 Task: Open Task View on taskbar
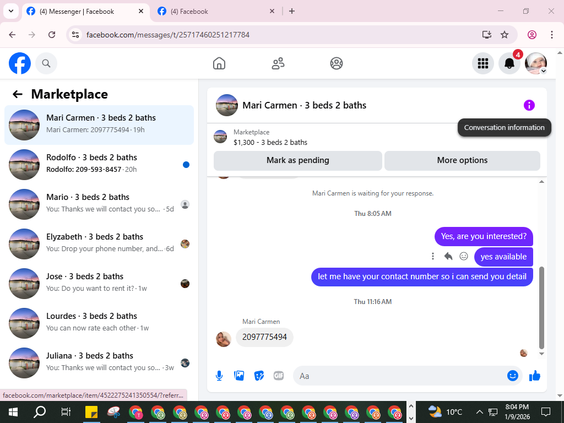(66, 412)
